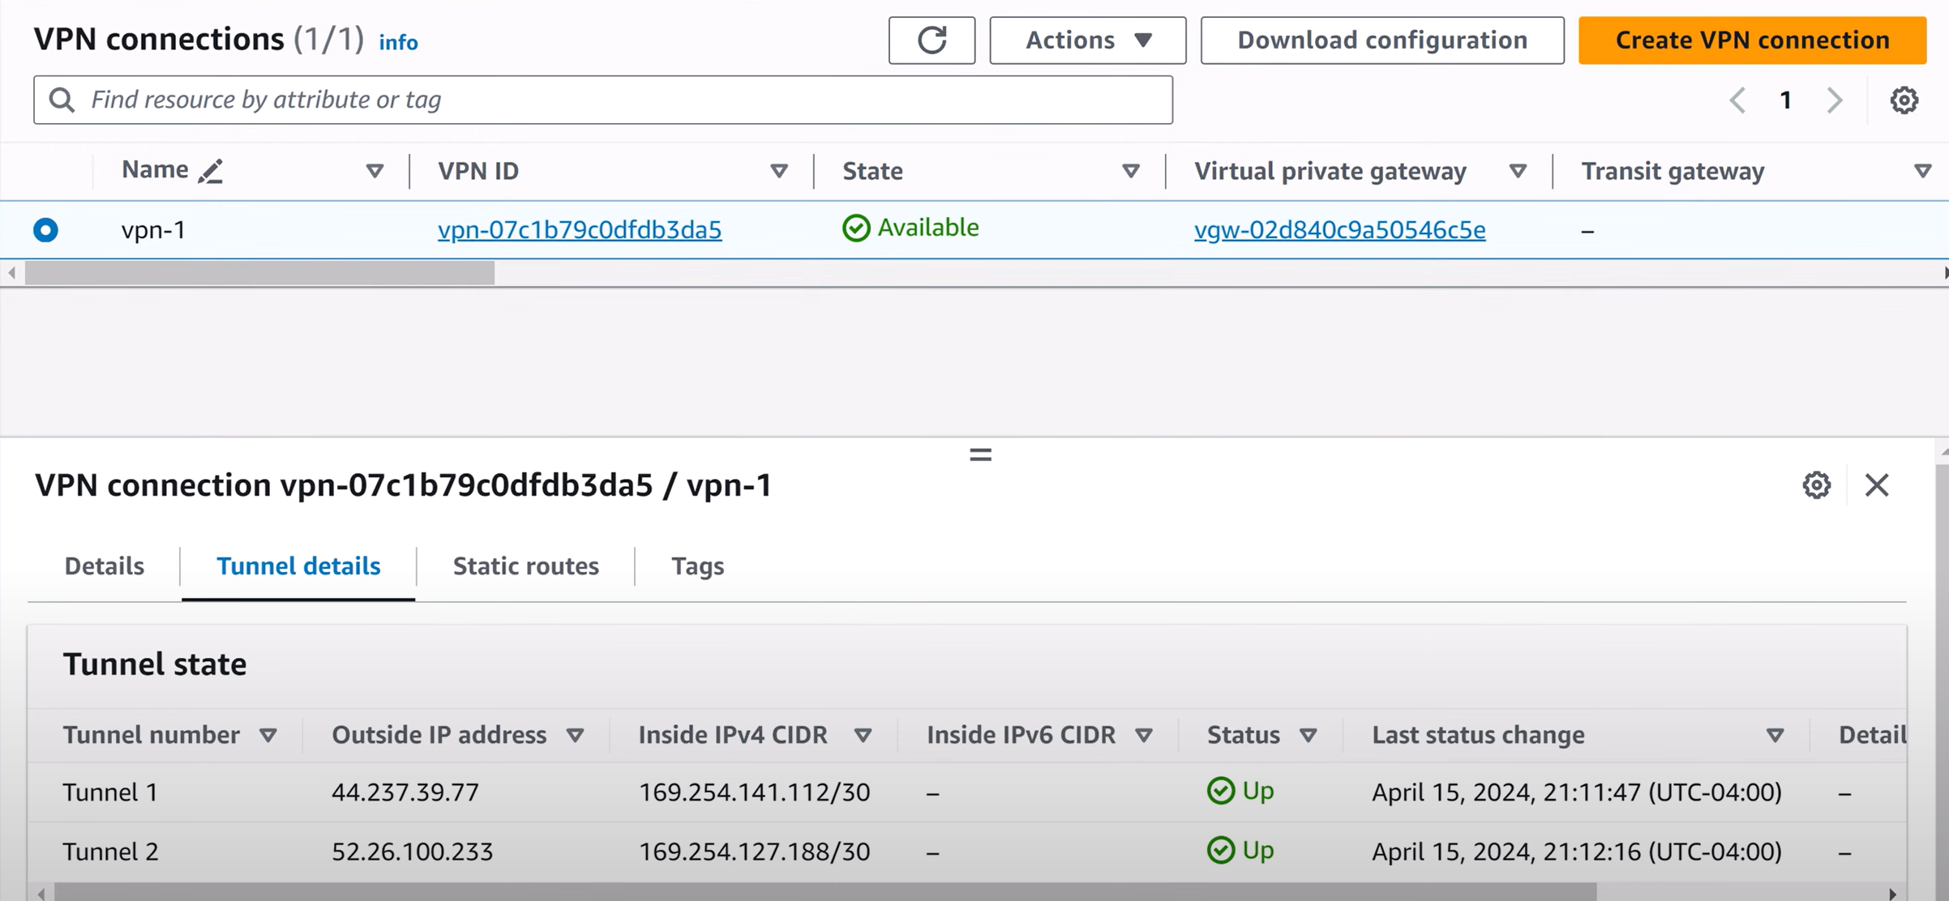Click the VPN table horizontal scrollbar

(x=259, y=273)
